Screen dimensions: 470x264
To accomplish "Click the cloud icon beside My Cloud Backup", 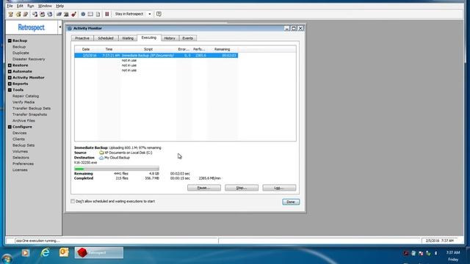I will point(101,158).
